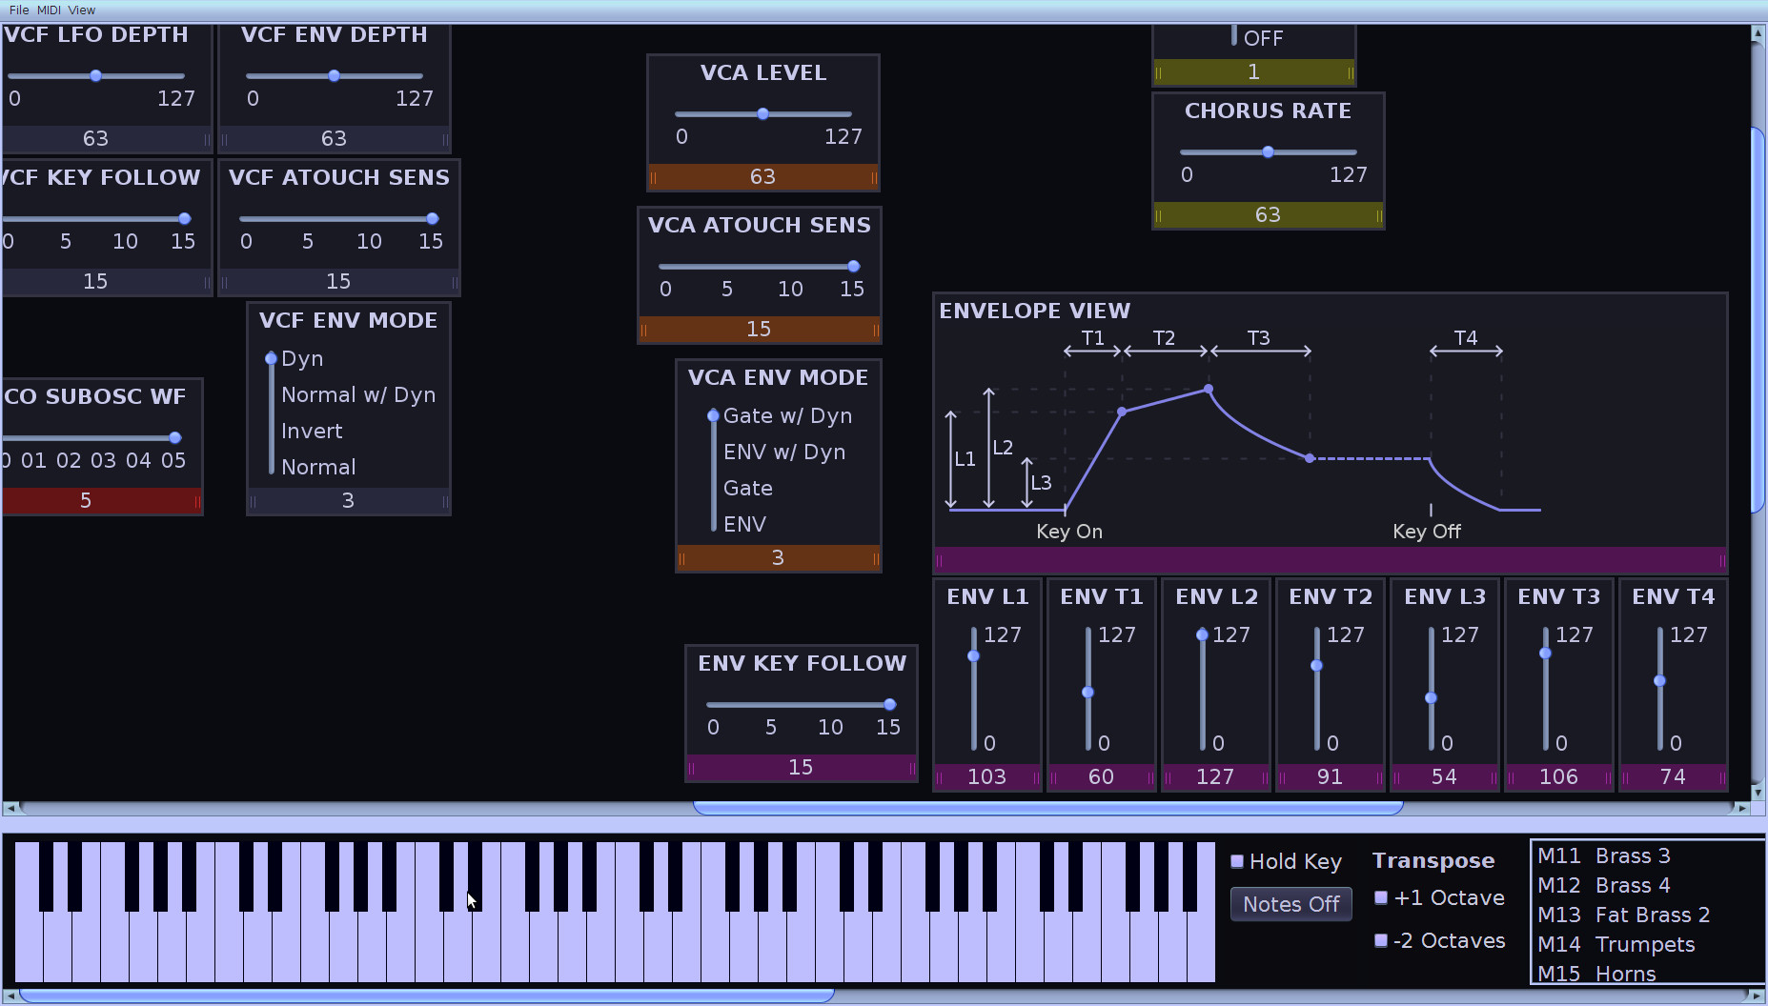Image resolution: width=1768 pixels, height=1006 pixels.
Task: Toggle the -2 Octaves transpose checkbox
Action: tap(1381, 941)
